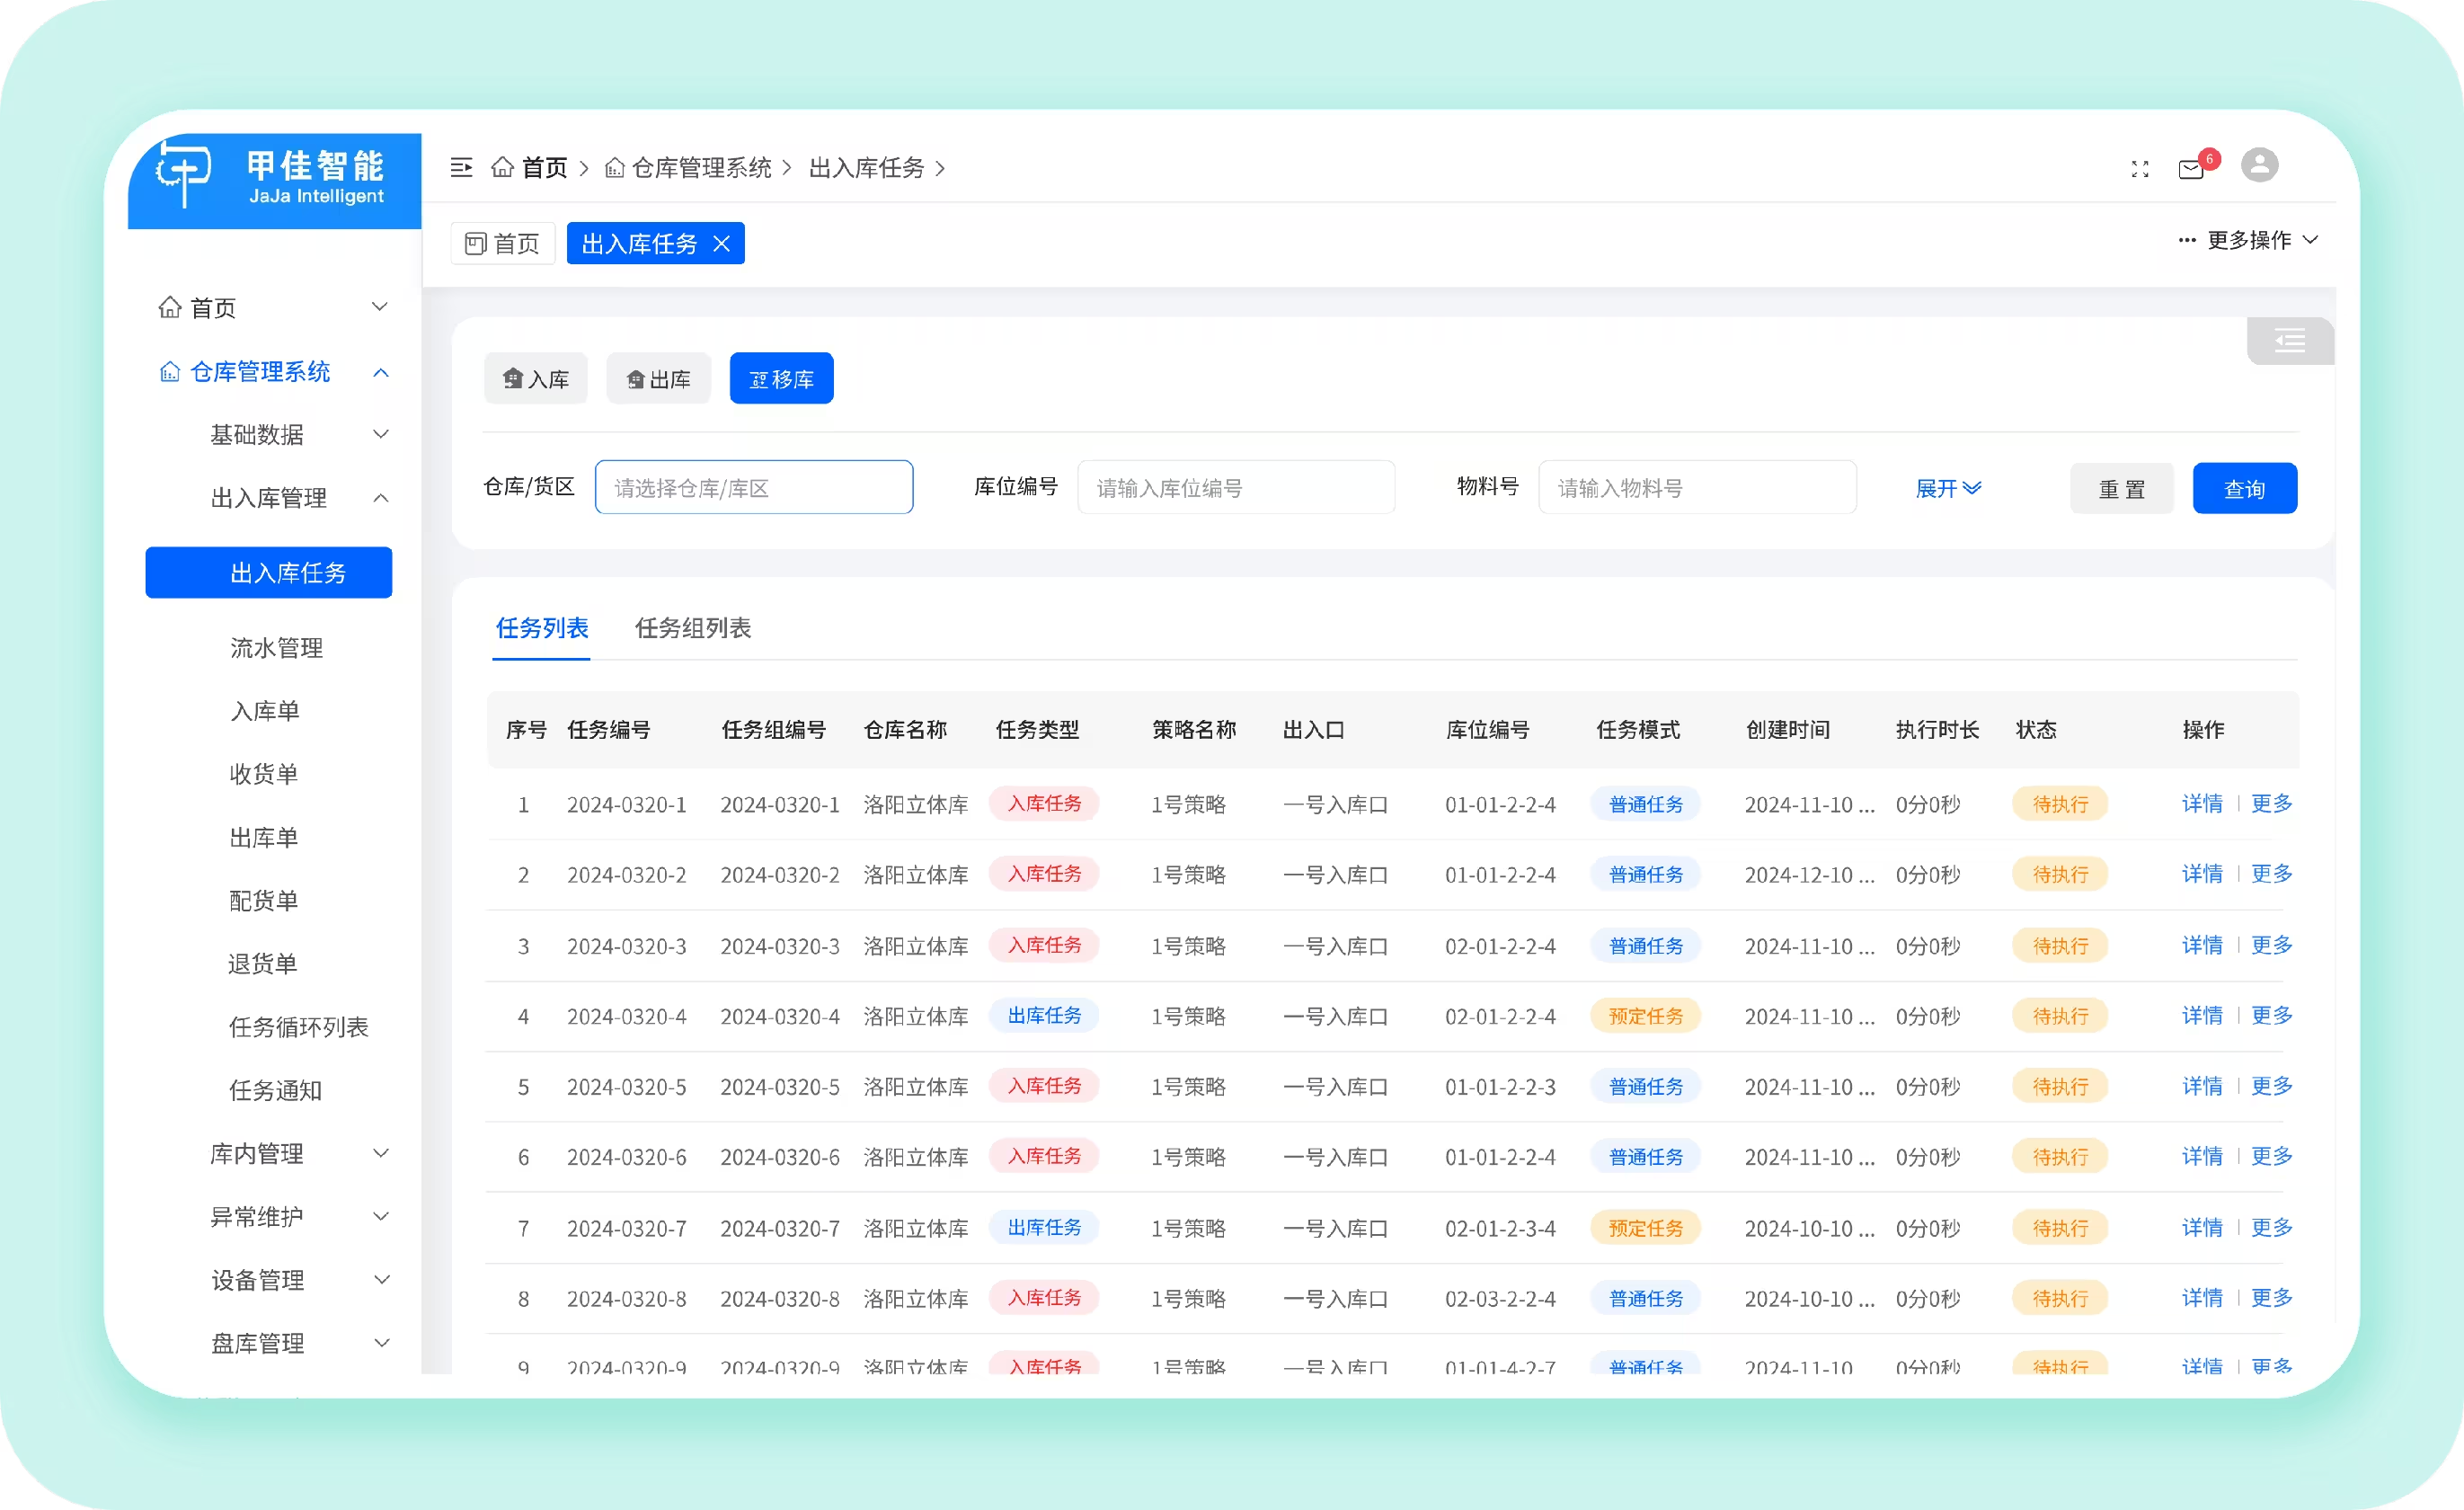2464x1510 pixels.
Task: Click the JaJa Intelligent logo
Action: click(x=274, y=179)
